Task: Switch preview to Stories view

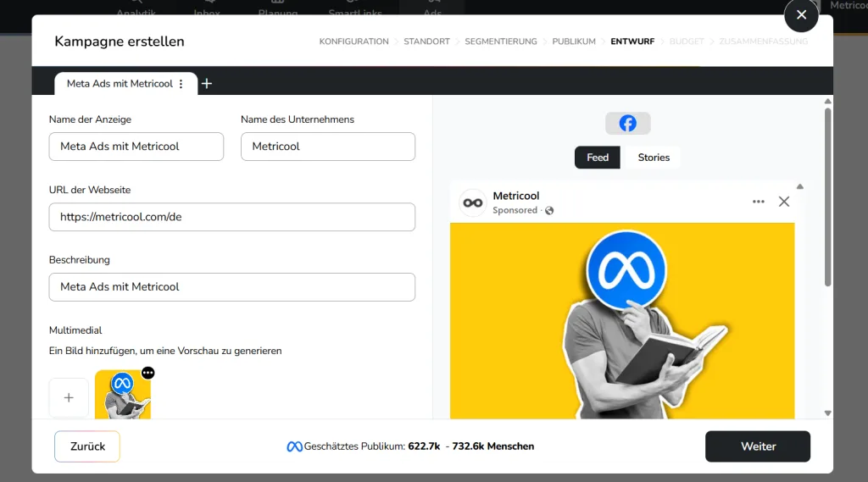Action: click(x=654, y=158)
